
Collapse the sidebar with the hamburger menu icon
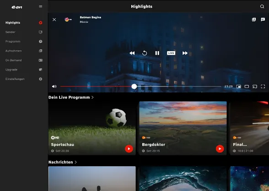40,6
